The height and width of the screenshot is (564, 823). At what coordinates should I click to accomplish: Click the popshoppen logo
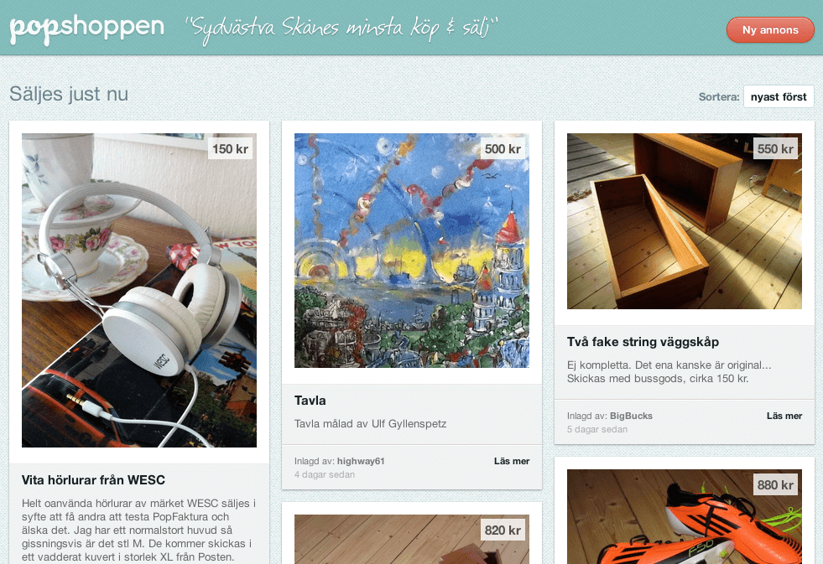[x=87, y=28]
